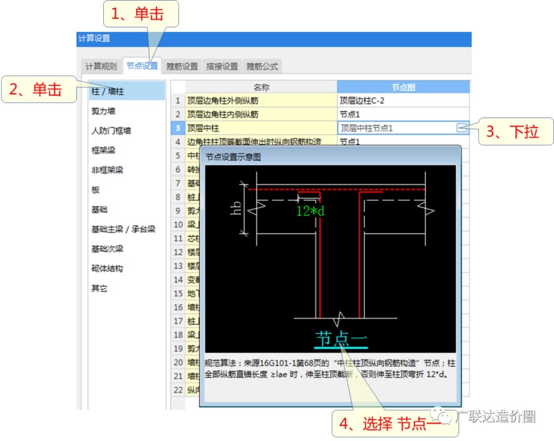
Task: Select 非框架梁 in the list
Action: tap(107, 170)
